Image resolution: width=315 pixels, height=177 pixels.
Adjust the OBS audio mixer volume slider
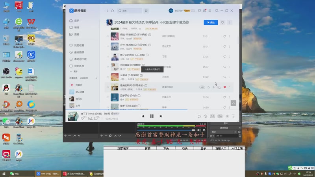coord(166,130)
